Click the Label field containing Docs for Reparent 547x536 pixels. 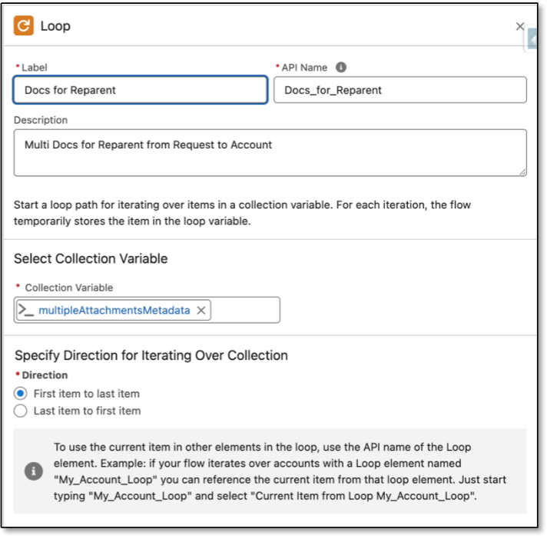point(141,90)
